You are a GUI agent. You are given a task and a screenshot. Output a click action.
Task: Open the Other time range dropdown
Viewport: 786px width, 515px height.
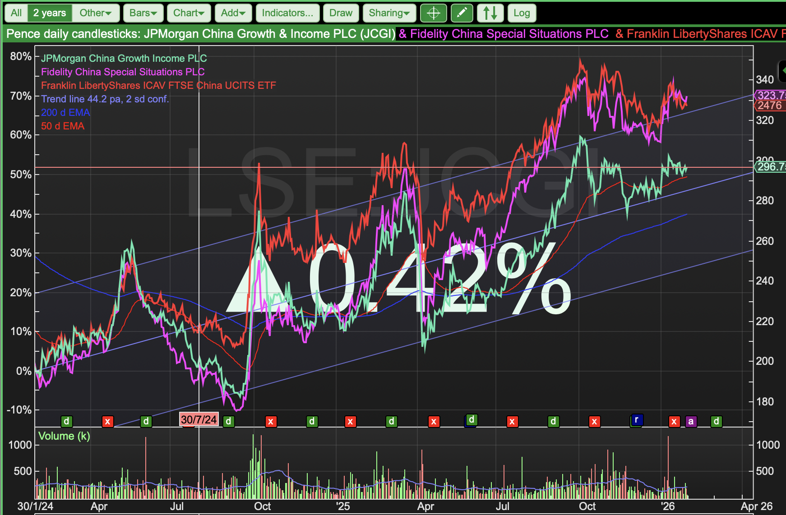coord(96,13)
